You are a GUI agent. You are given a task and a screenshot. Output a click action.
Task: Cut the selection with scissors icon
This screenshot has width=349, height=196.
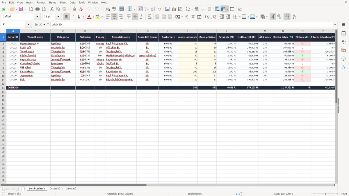(52, 9)
